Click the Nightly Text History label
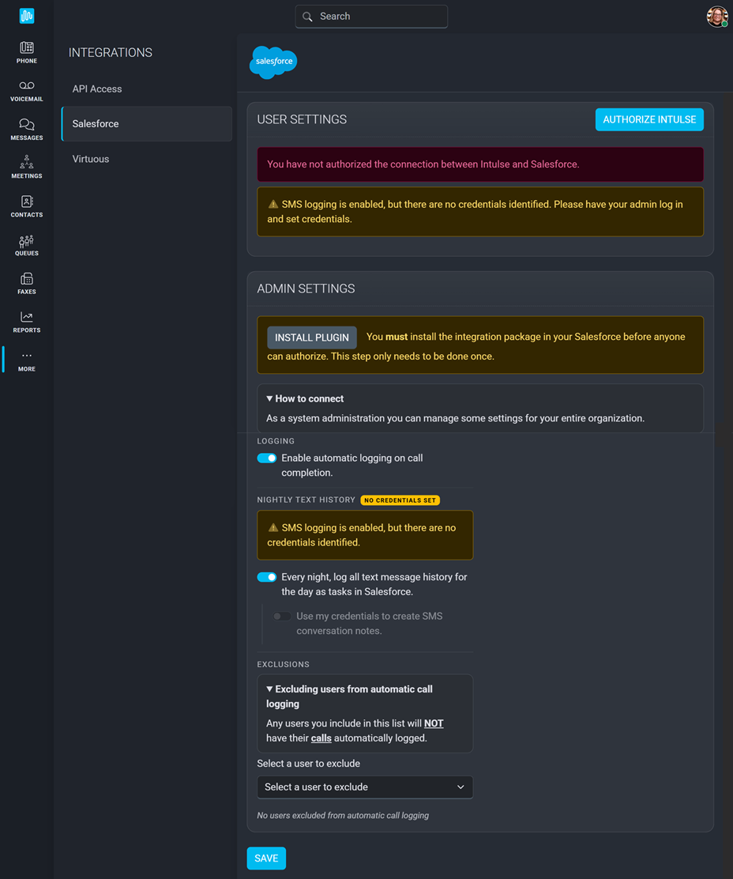Image resolution: width=733 pixels, height=879 pixels. click(x=306, y=500)
